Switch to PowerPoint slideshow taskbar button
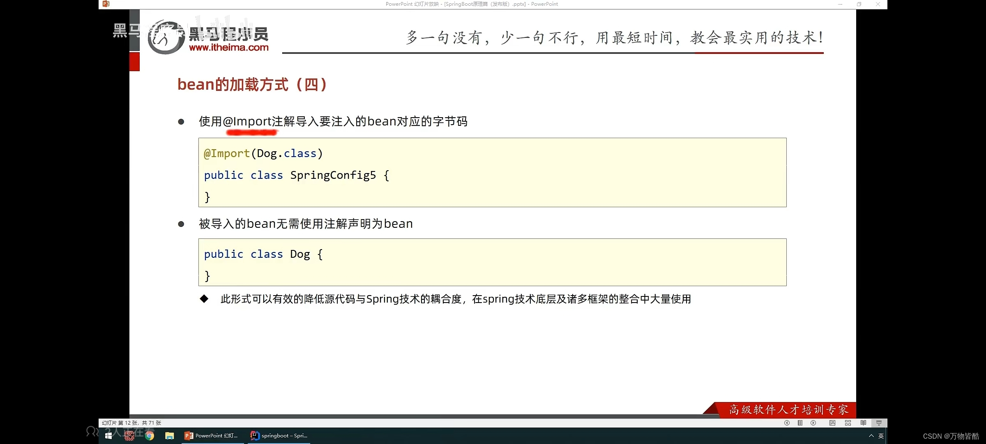The height and width of the screenshot is (444, 986). [212, 436]
